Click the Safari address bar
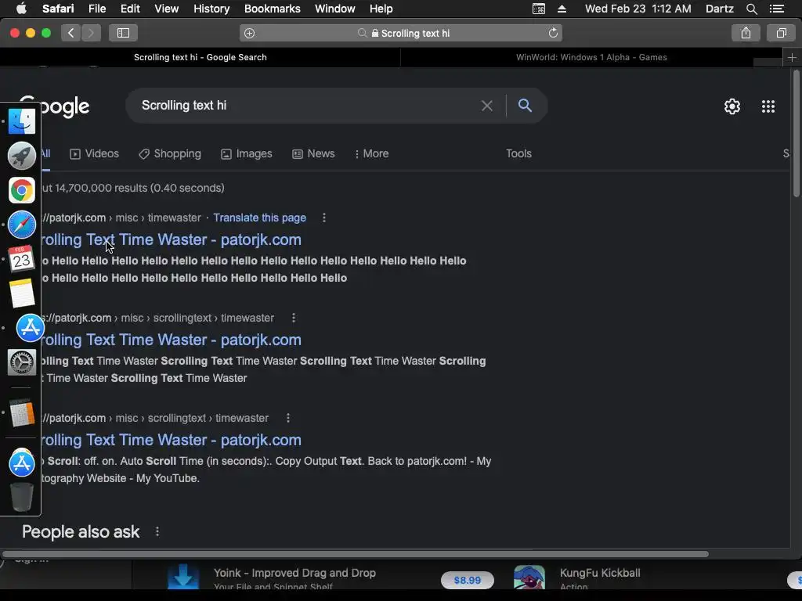The width and height of the screenshot is (802, 601). pos(401,33)
